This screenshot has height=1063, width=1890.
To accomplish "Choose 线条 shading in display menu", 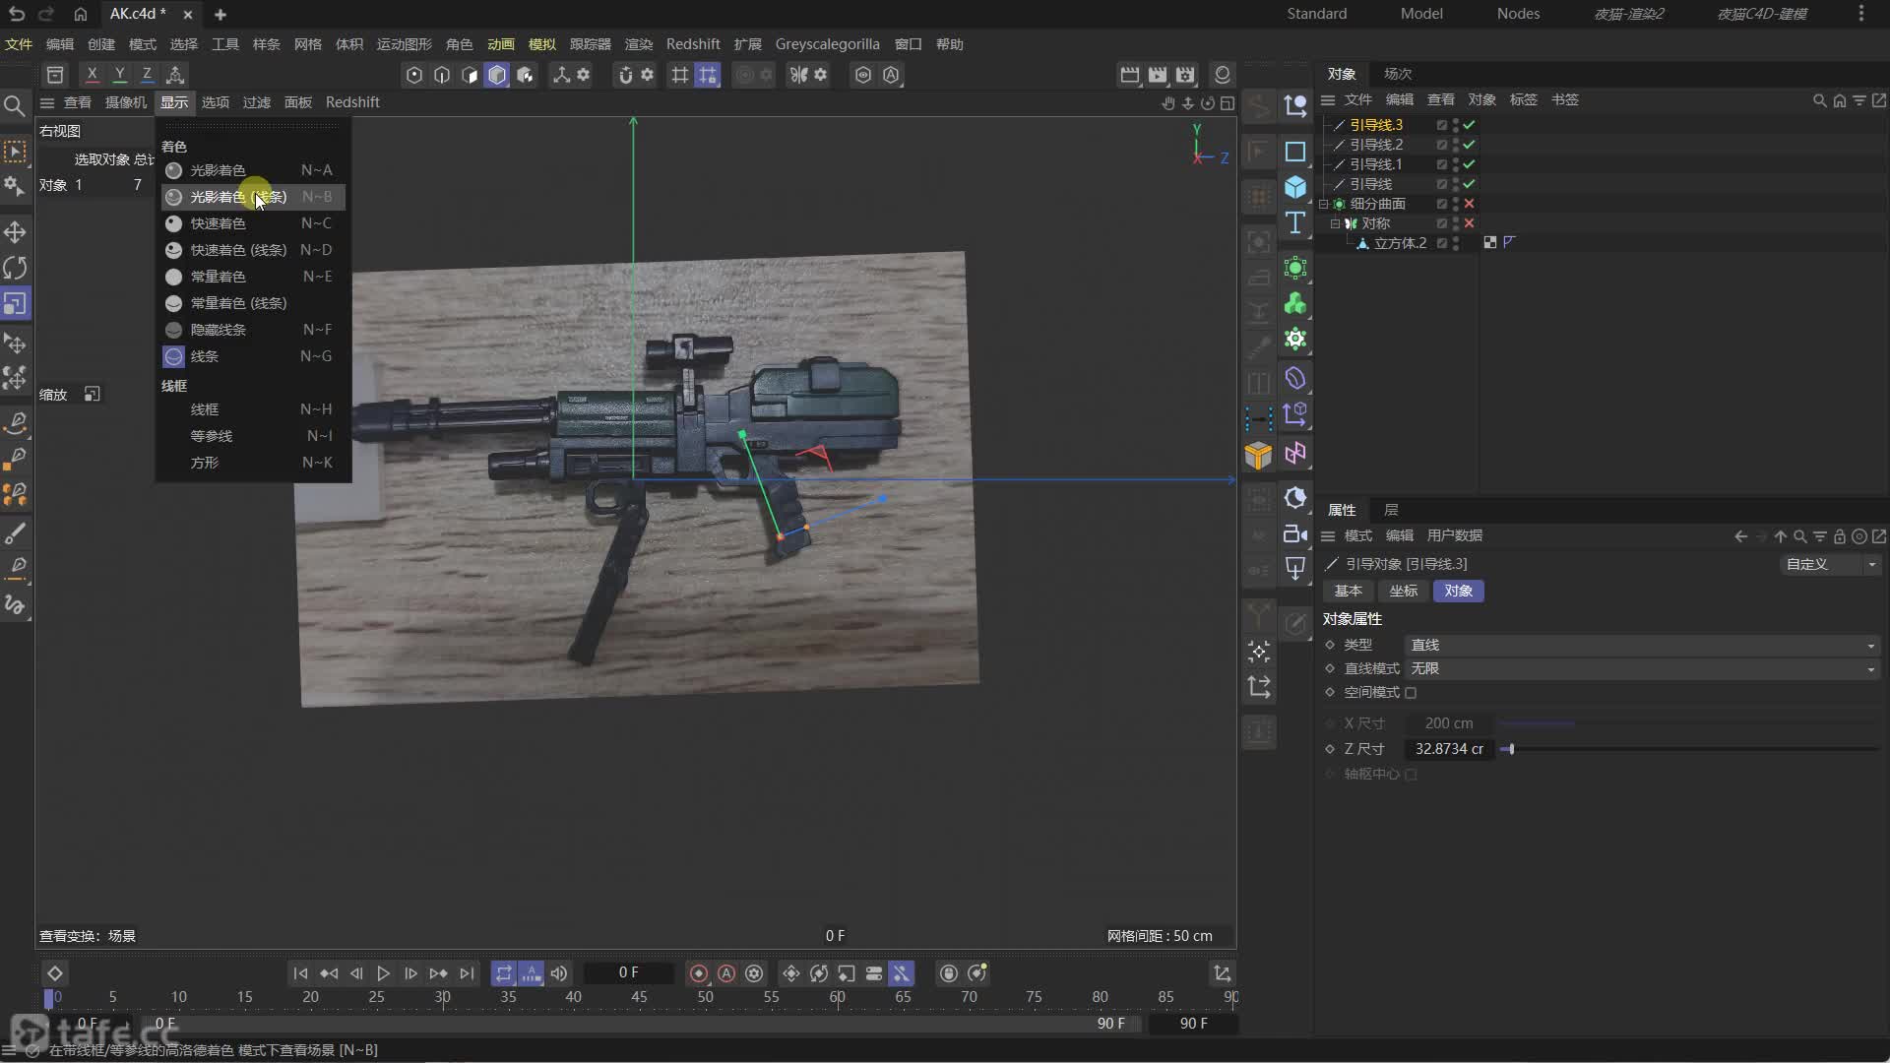I will (205, 356).
